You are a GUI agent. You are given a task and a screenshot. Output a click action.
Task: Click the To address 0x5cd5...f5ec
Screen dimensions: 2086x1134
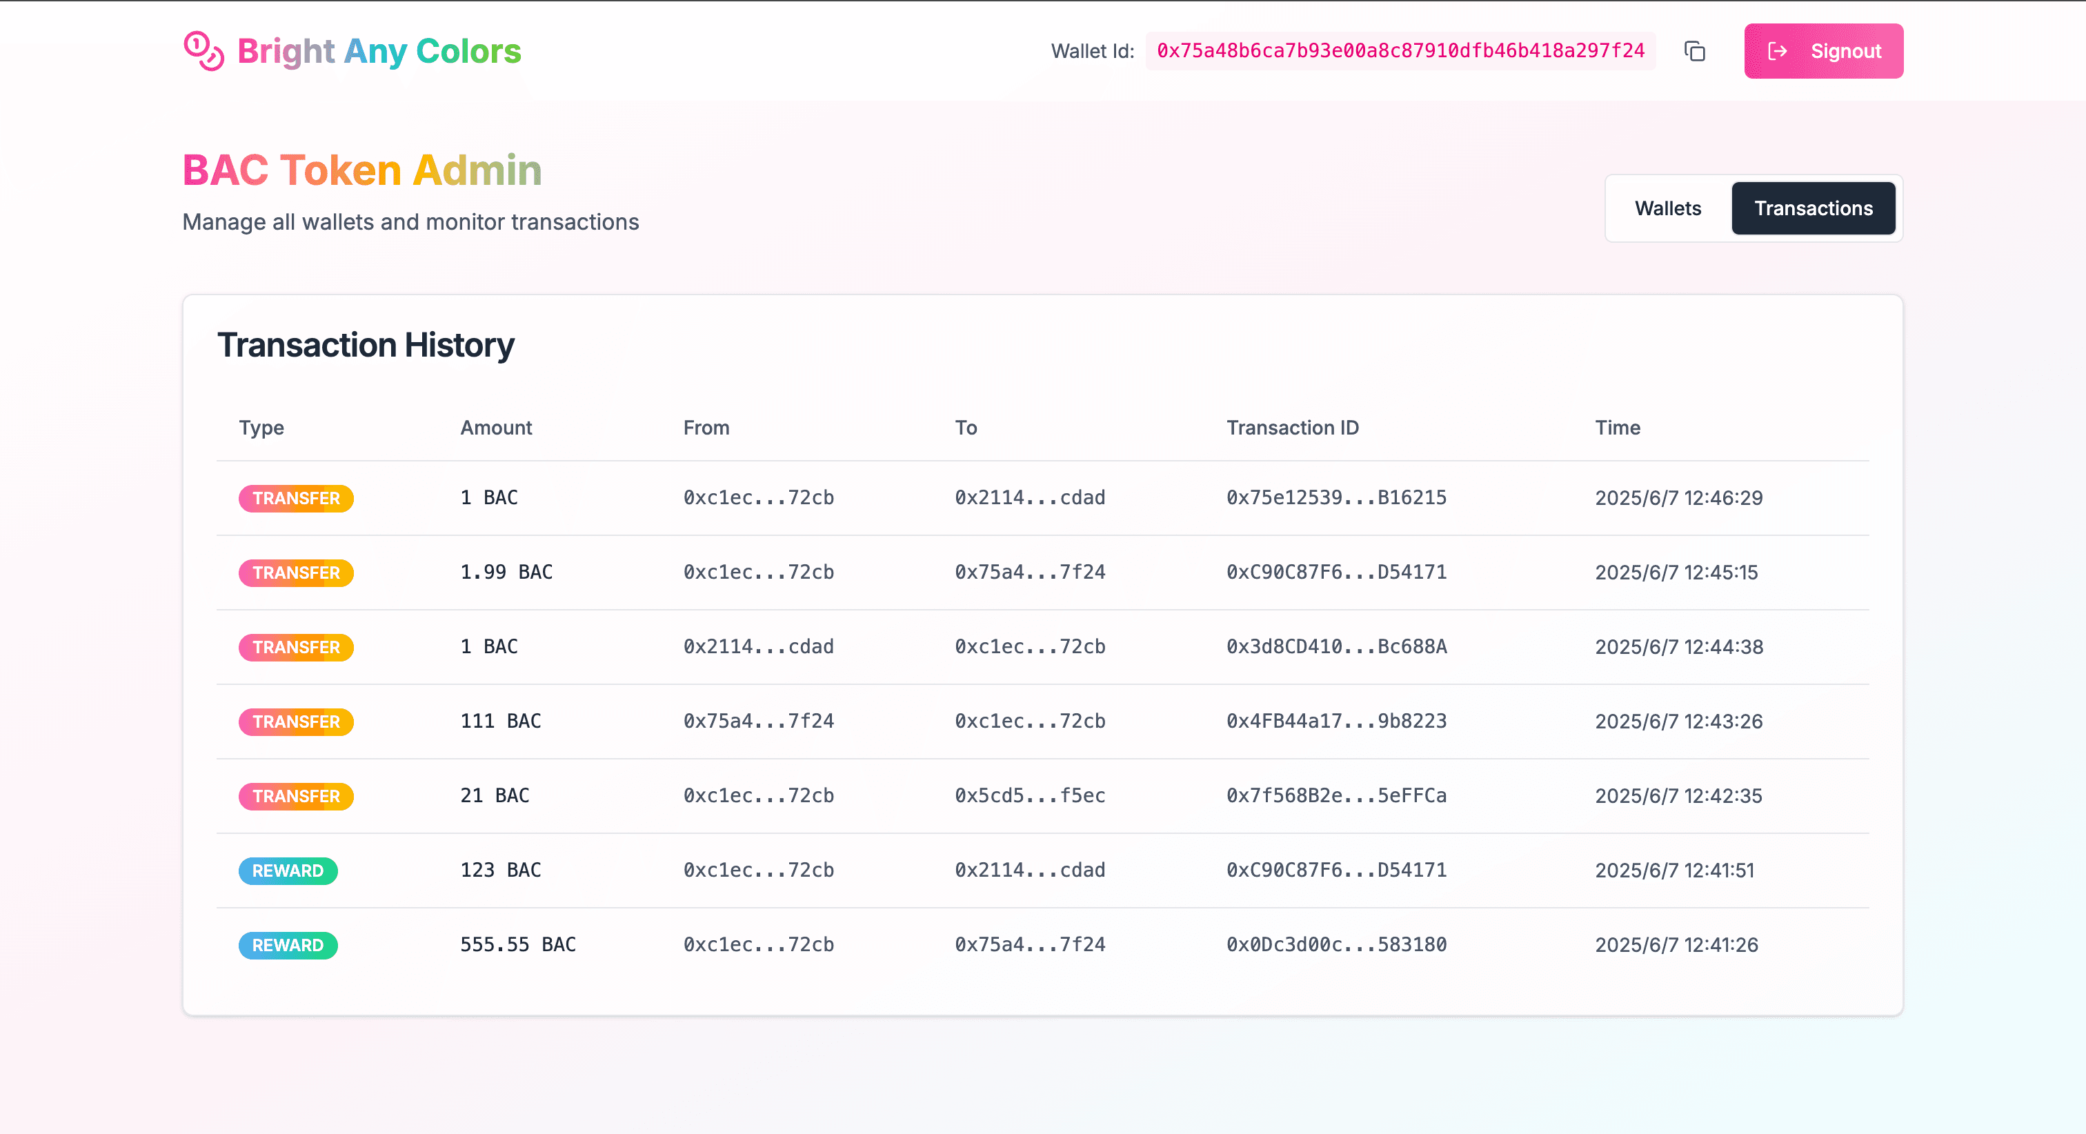tap(1029, 795)
